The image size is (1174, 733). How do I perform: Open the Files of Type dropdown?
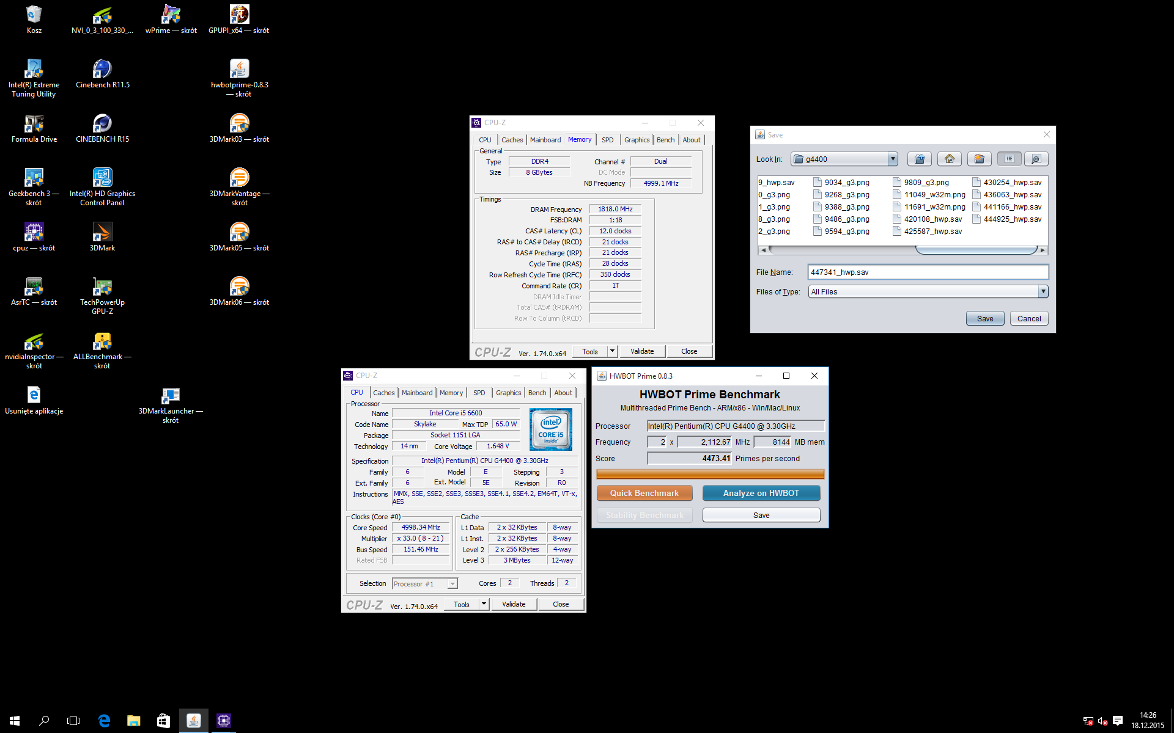1043,291
